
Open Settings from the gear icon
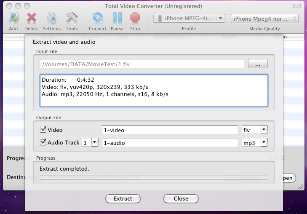[52, 18]
